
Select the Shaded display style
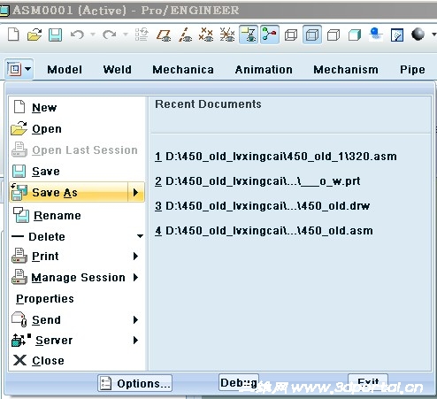click(x=355, y=35)
